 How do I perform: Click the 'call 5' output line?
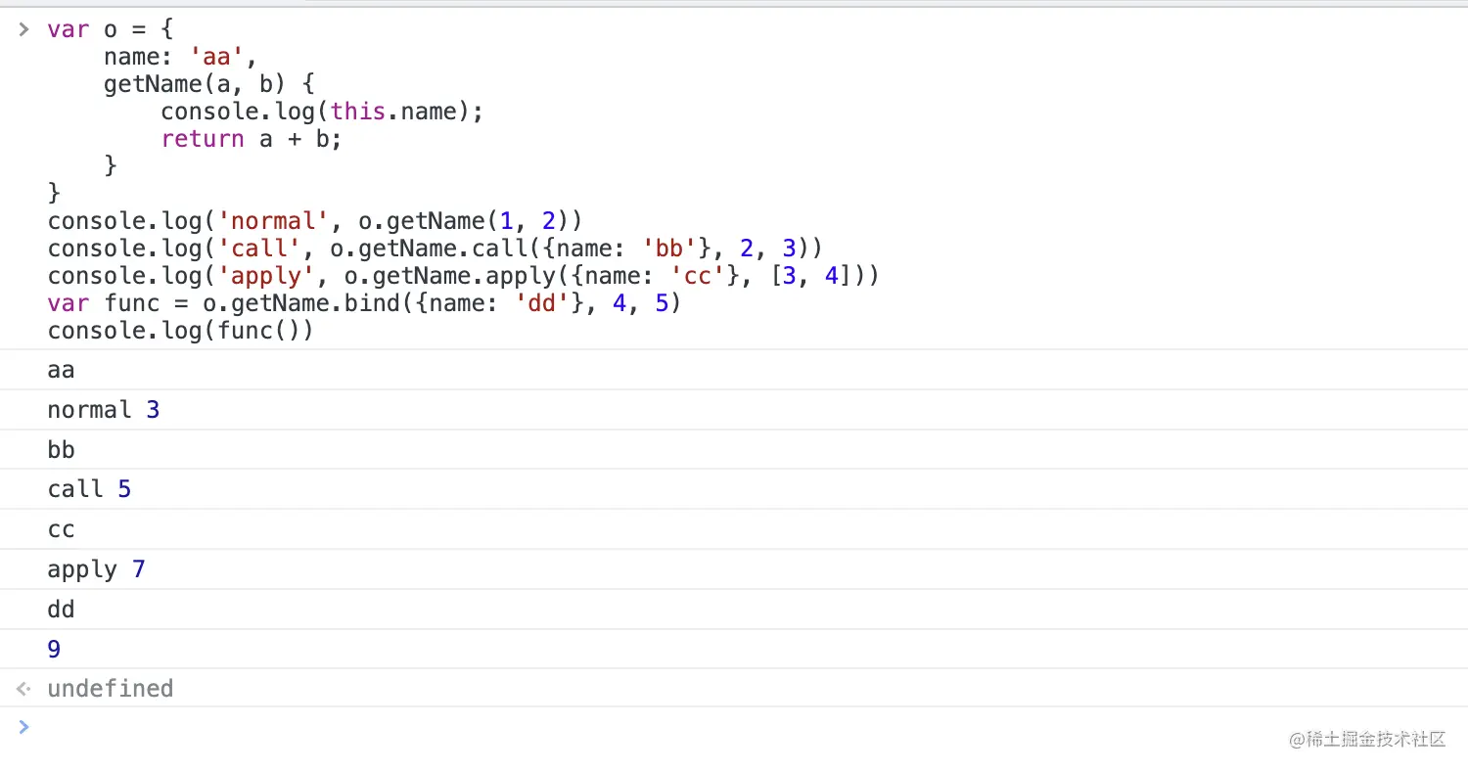[734, 489]
